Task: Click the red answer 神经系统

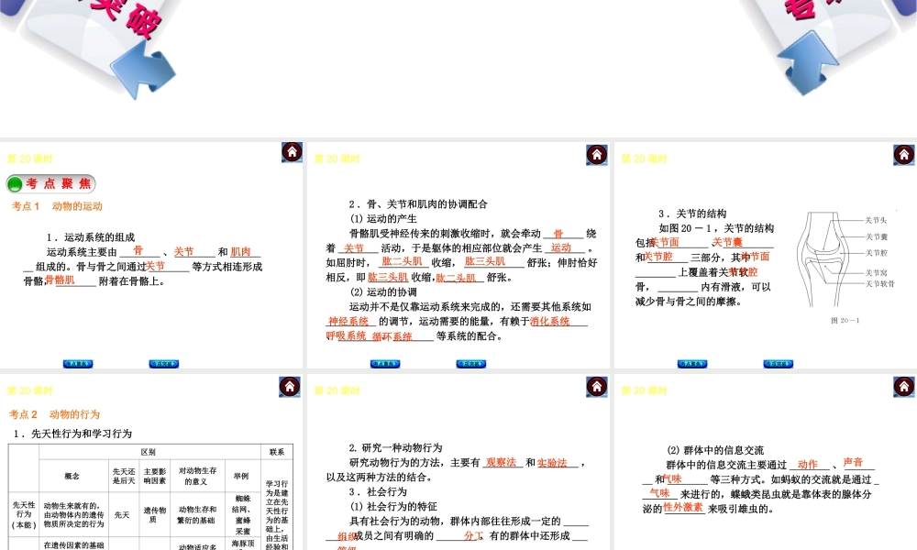Action: (348, 322)
